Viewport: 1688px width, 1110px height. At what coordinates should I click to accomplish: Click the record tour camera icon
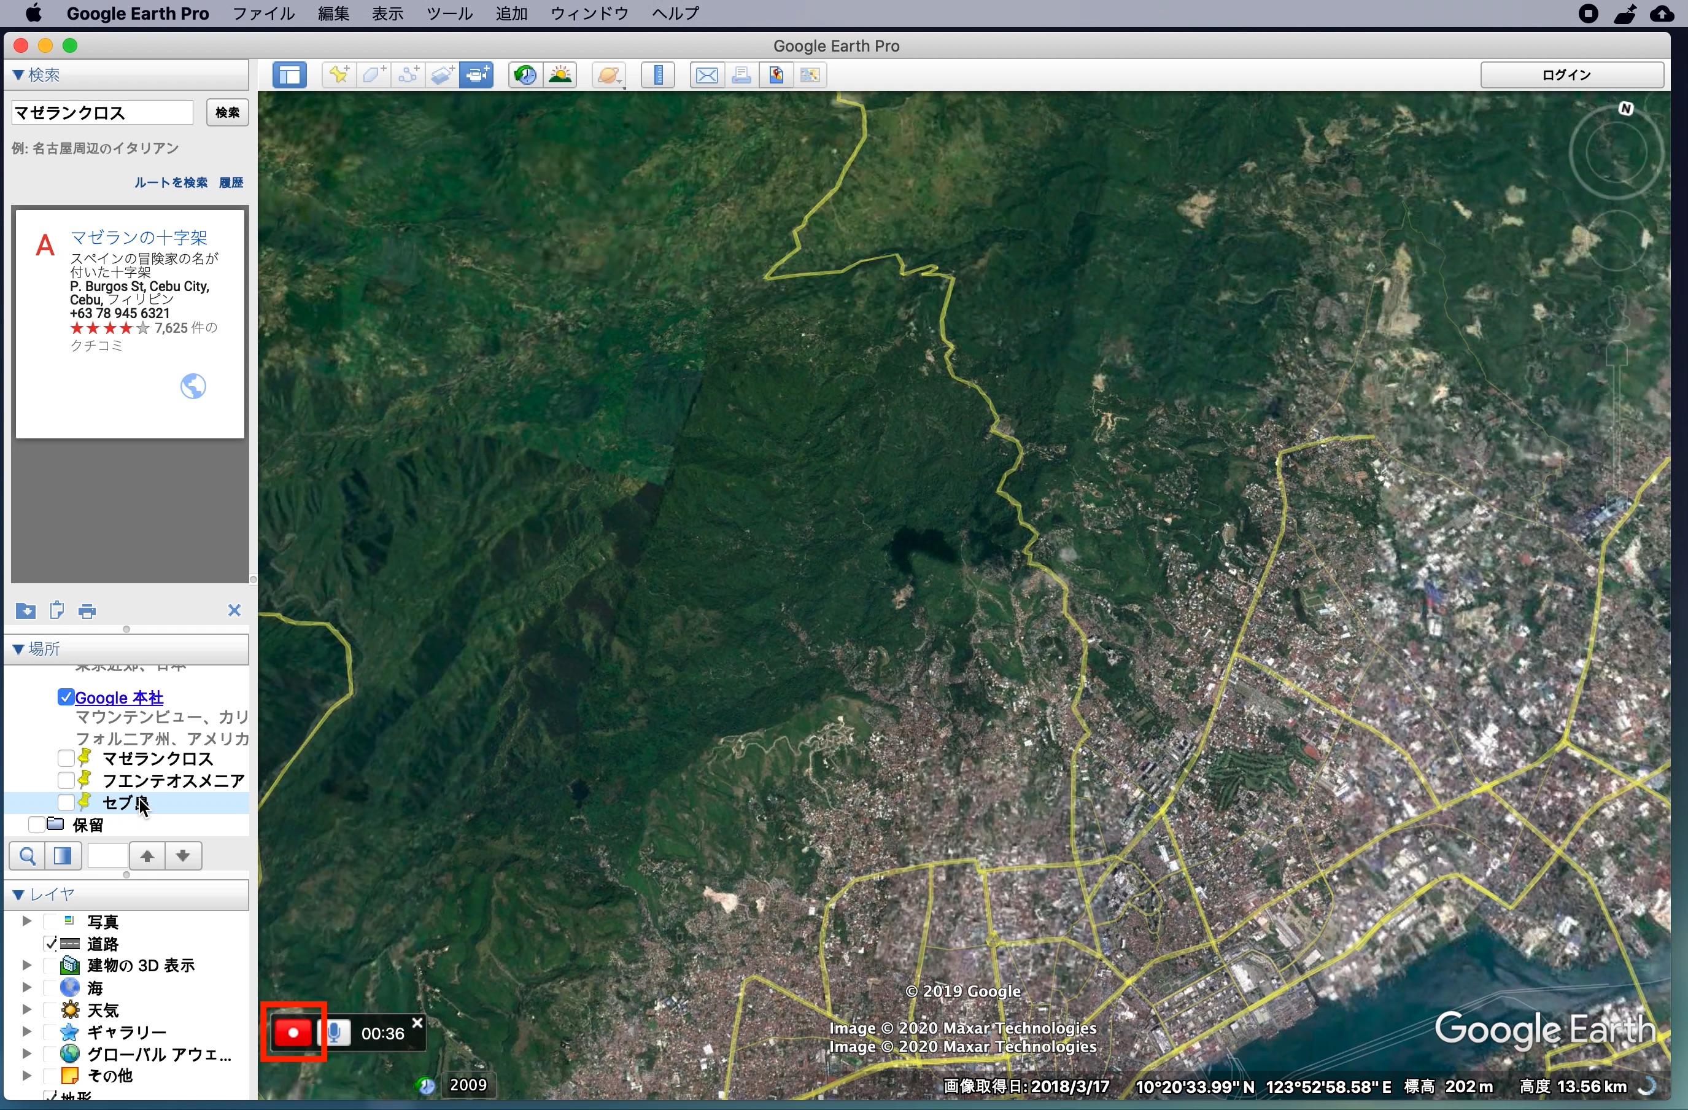pyautogui.click(x=476, y=74)
